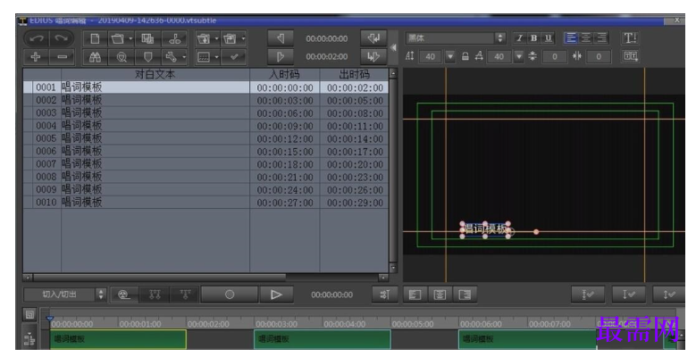696x357 pixels.
Task: Toggle underline text formatting
Action: coord(549,38)
